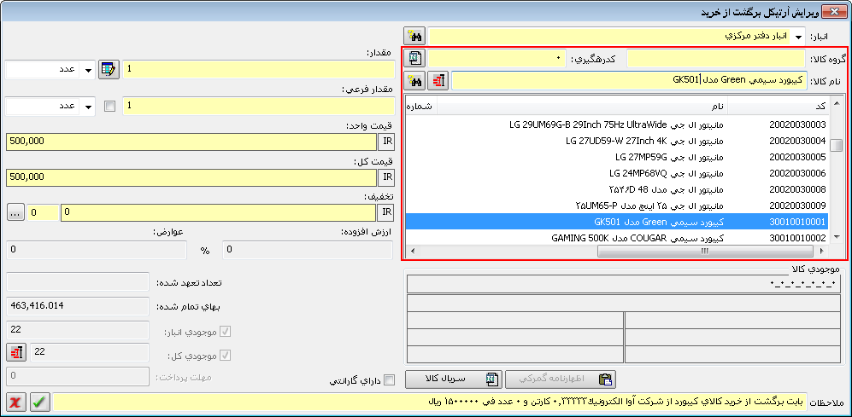Click the ellipsis button next to discount

(x=15, y=211)
